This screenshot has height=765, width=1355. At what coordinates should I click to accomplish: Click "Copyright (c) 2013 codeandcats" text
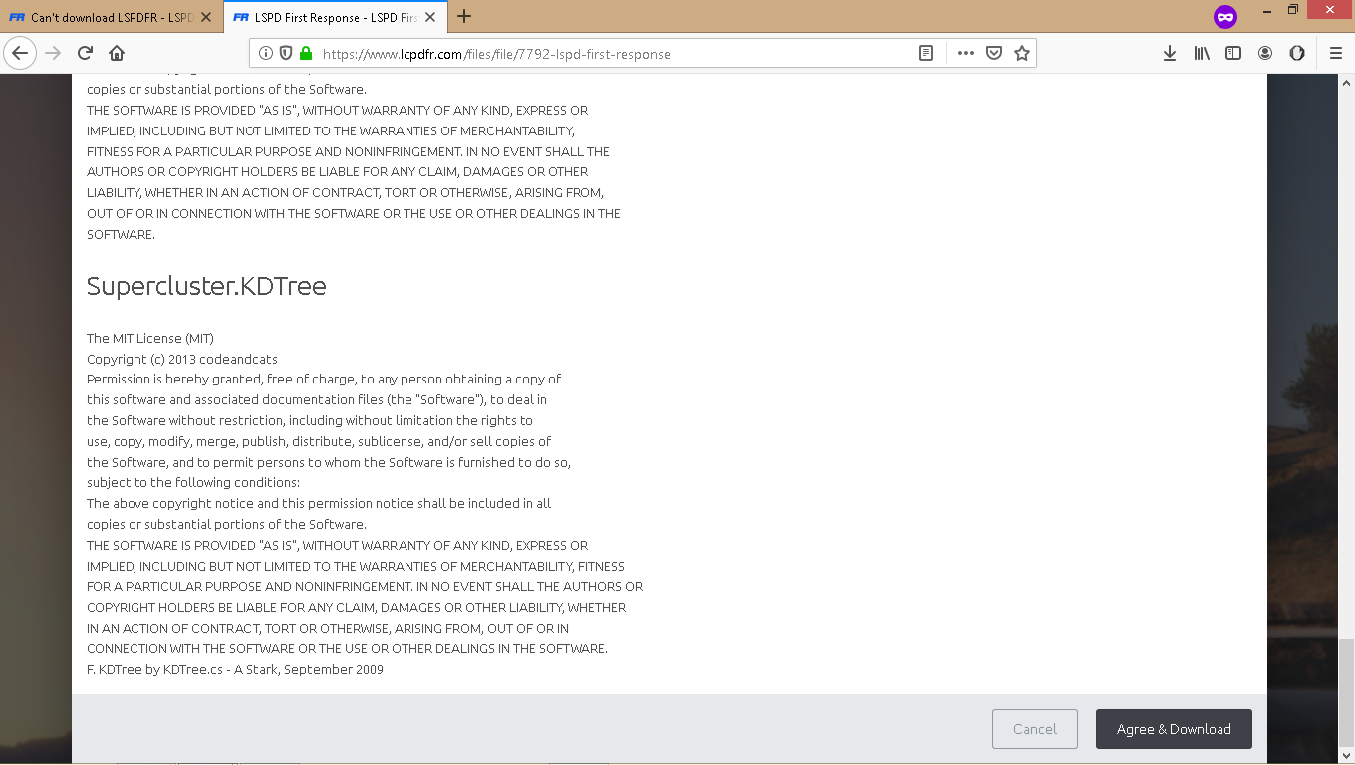pos(182,359)
